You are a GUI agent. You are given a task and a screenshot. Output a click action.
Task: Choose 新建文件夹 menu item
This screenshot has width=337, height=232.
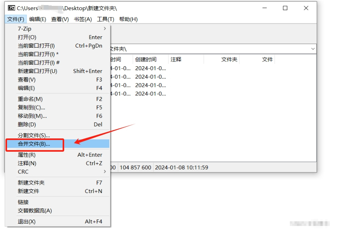31,182
